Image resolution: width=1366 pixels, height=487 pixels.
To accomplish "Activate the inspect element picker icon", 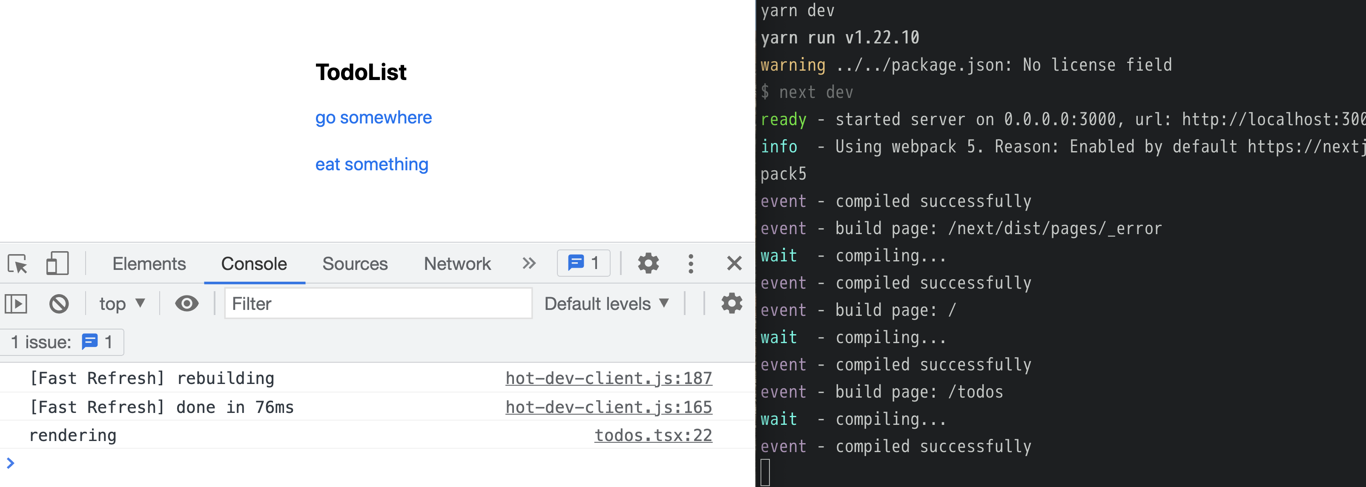I will pyautogui.click(x=17, y=264).
